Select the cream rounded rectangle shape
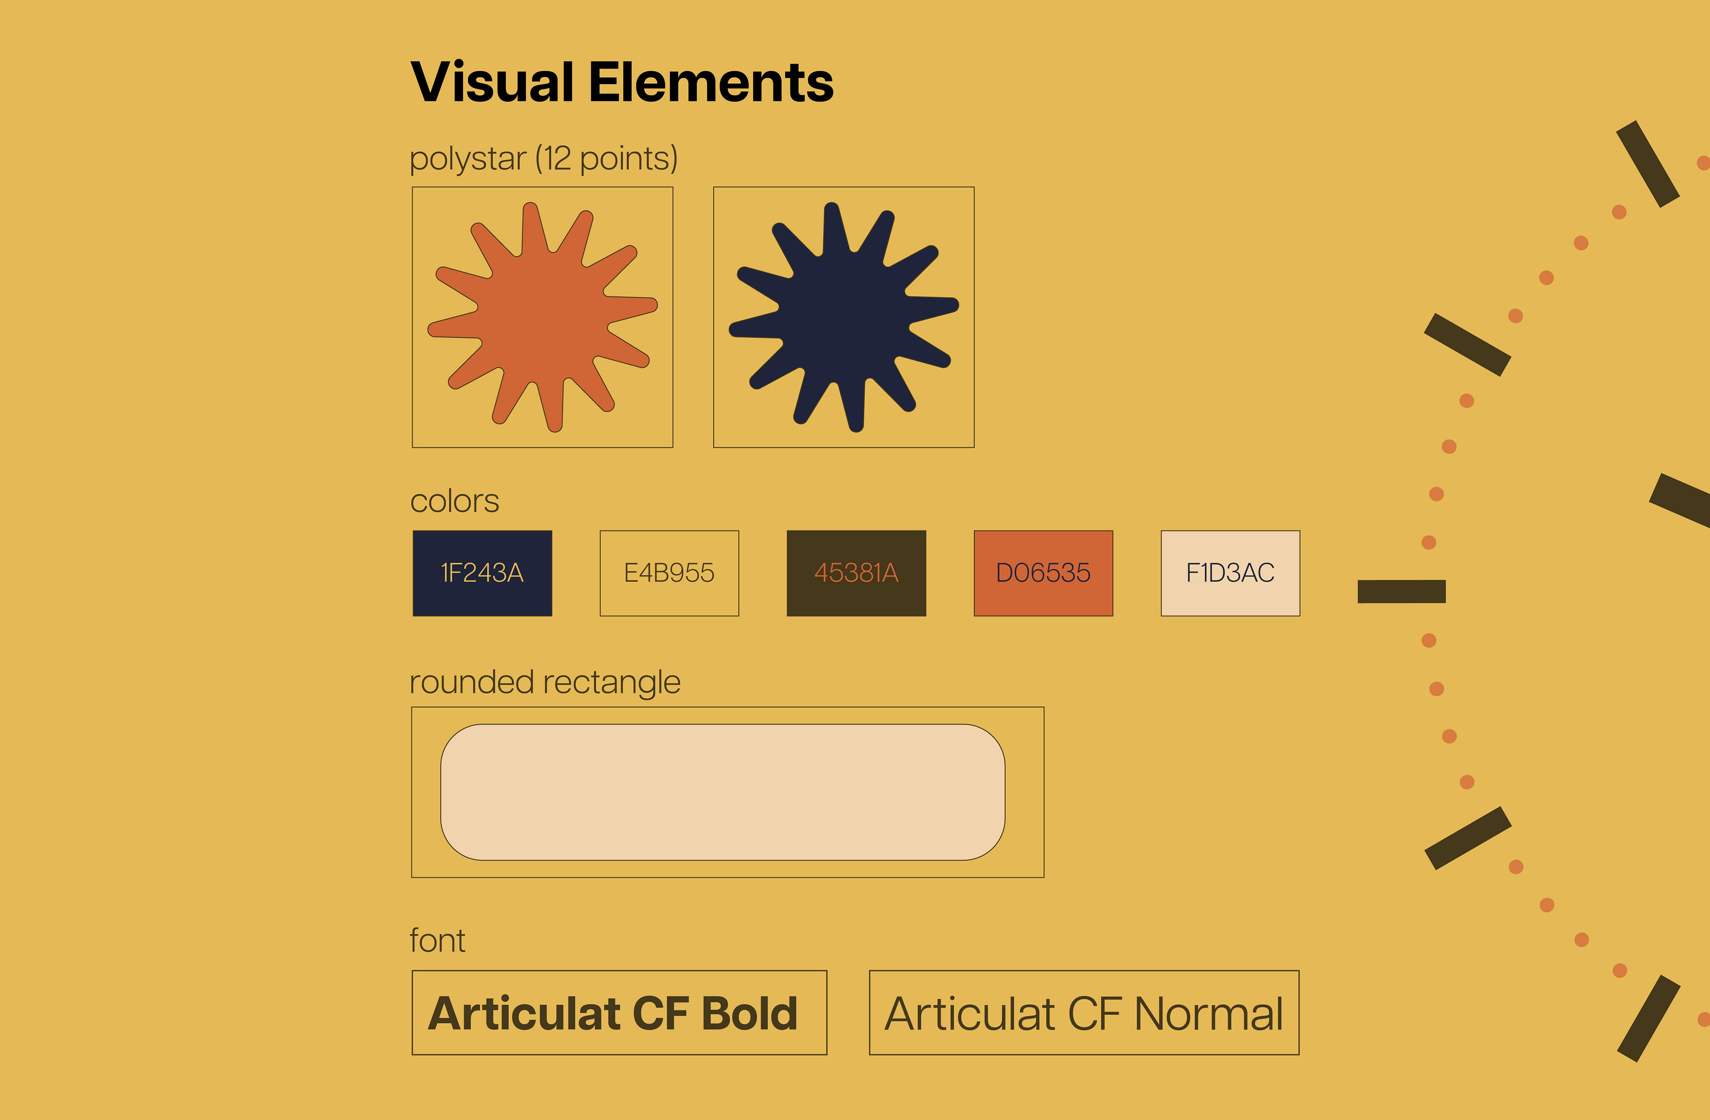The height and width of the screenshot is (1120, 1710). point(722,792)
